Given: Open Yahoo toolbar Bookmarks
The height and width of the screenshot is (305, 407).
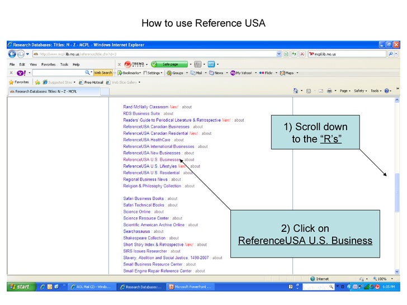Looking at the screenshot, I should (129, 73).
